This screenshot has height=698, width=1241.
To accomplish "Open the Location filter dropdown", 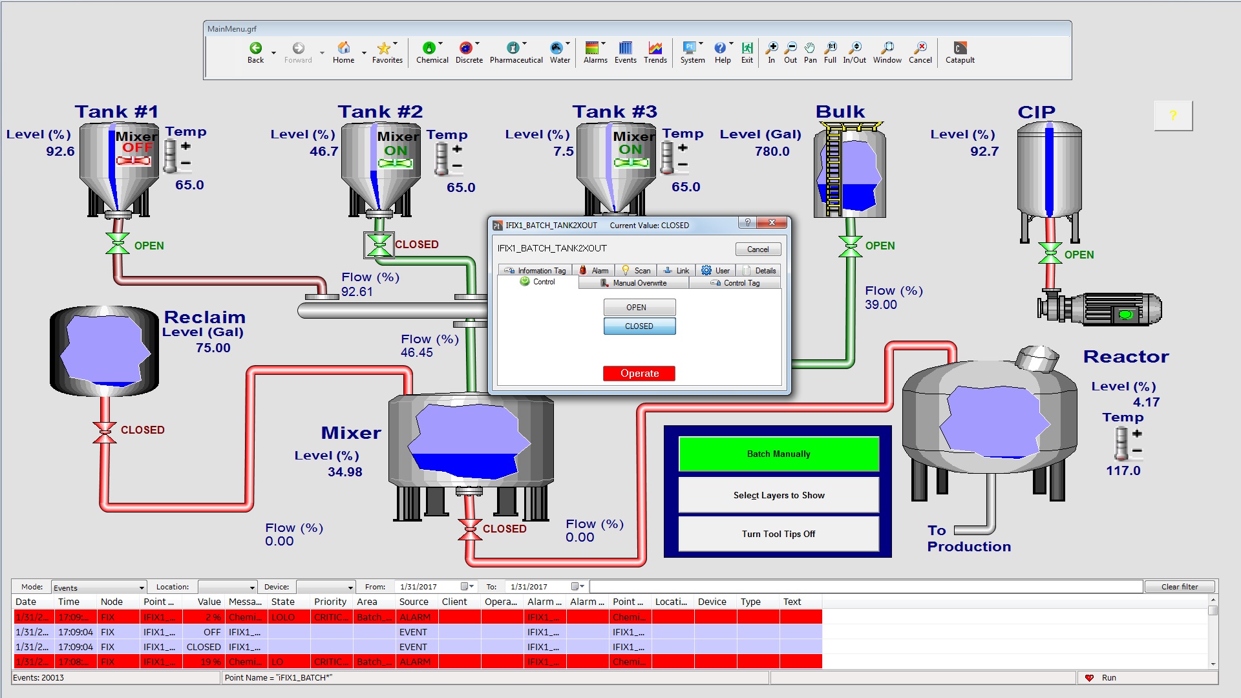I will click(x=252, y=587).
